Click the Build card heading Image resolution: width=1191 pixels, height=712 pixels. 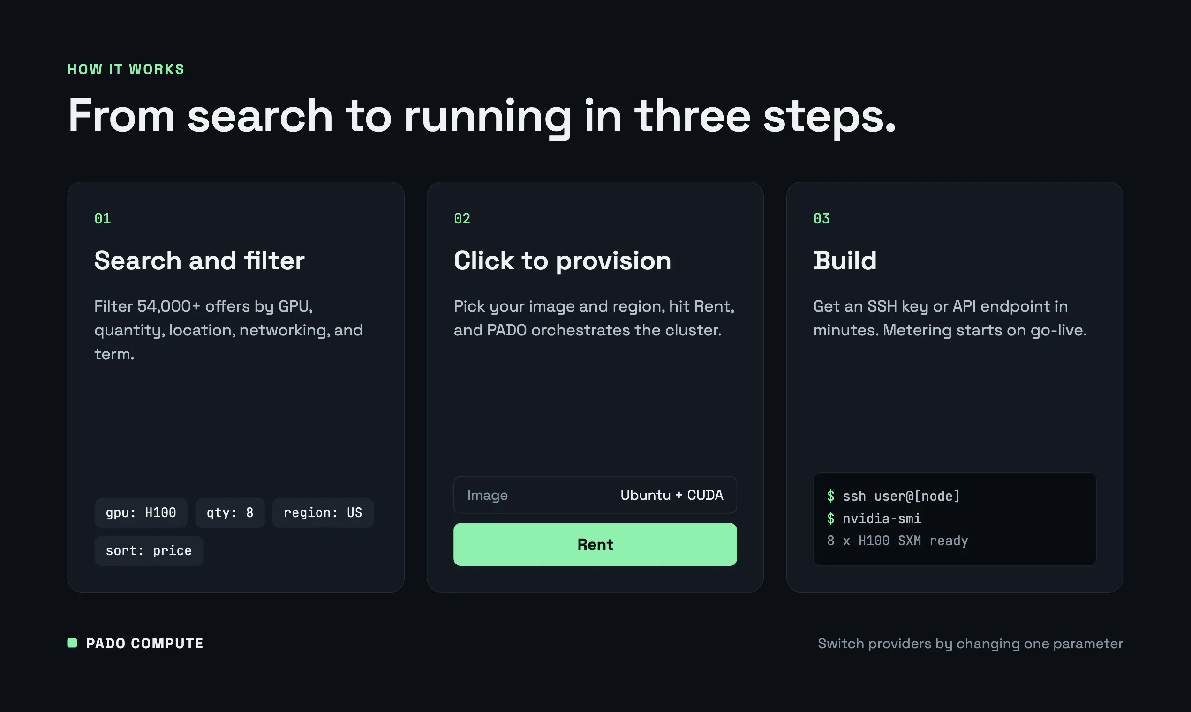(845, 260)
